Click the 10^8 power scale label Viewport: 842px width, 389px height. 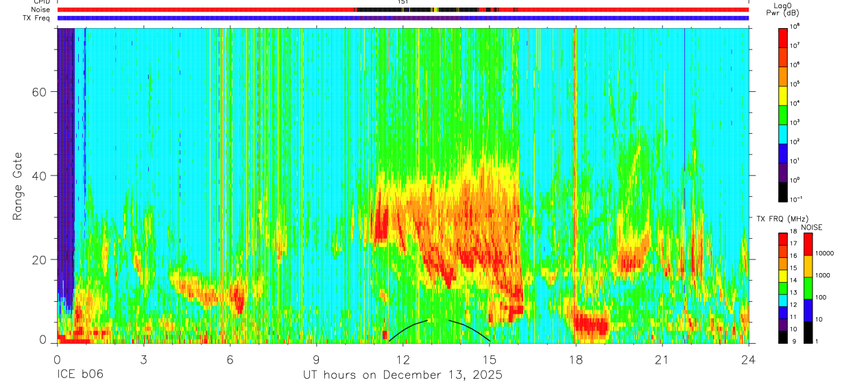point(795,25)
